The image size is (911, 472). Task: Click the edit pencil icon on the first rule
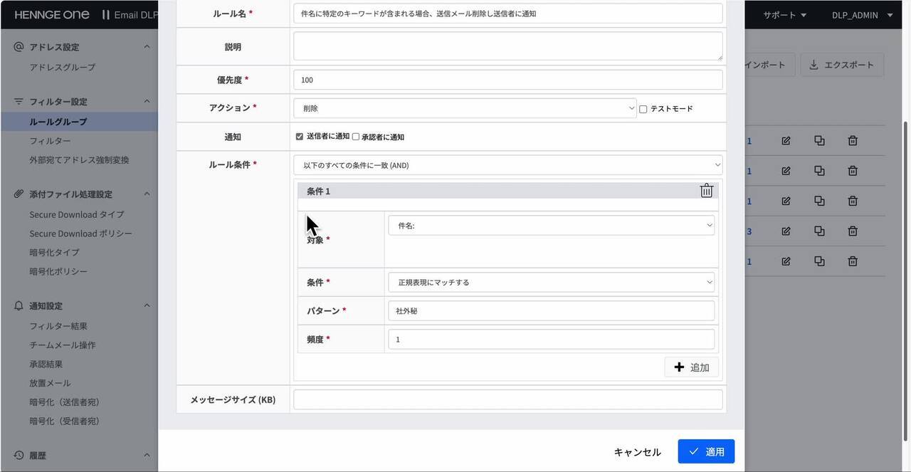[x=785, y=140]
